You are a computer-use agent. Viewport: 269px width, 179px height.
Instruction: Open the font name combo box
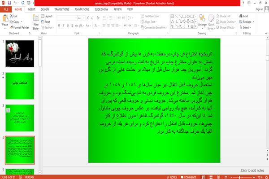point(67,18)
